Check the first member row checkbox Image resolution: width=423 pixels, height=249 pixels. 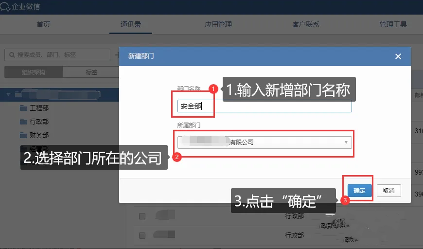[142, 216]
